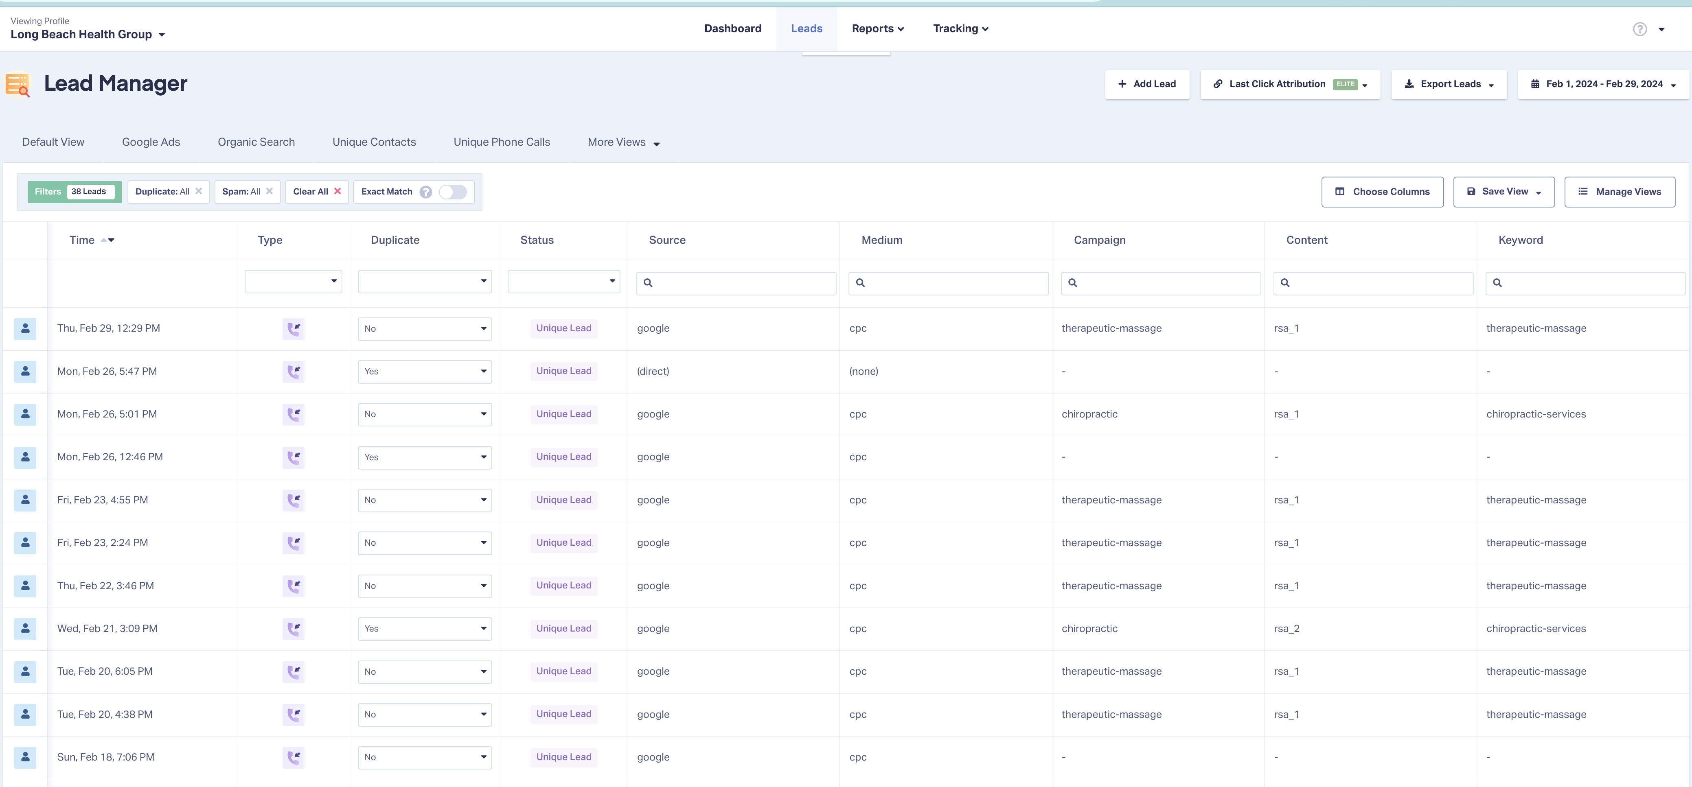Open Duplicate dropdown for Thu, Feb 29 lead
This screenshot has height=787, width=1692.
[424, 329]
